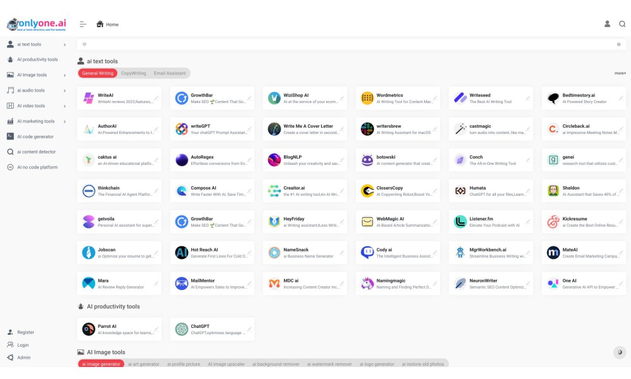Open the writersbrew icon

pos(367,129)
